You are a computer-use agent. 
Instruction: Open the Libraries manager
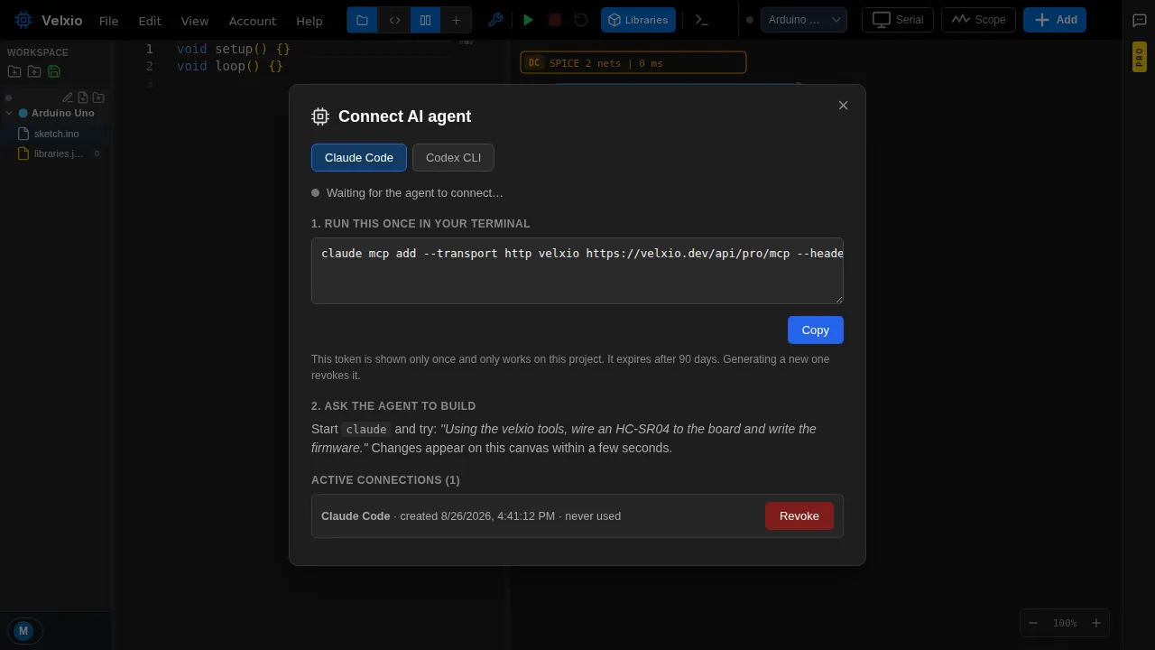click(x=638, y=20)
